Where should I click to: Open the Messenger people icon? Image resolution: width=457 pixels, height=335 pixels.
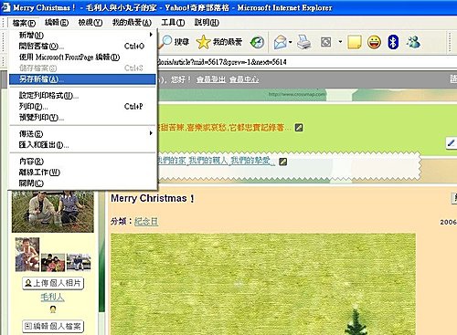[413, 42]
